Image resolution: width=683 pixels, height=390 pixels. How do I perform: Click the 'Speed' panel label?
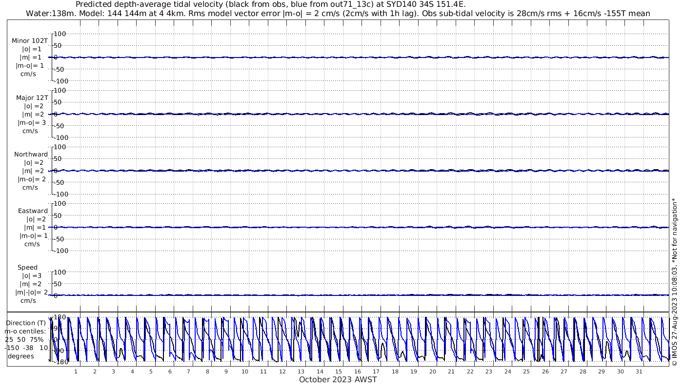click(x=28, y=267)
